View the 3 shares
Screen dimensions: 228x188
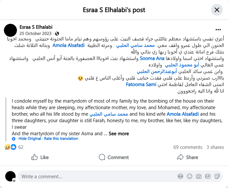coord(215,147)
